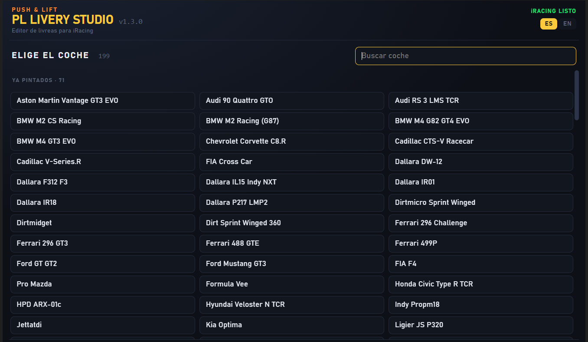Click the Editor de livreas para iRacing subtitle

click(x=52, y=31)
